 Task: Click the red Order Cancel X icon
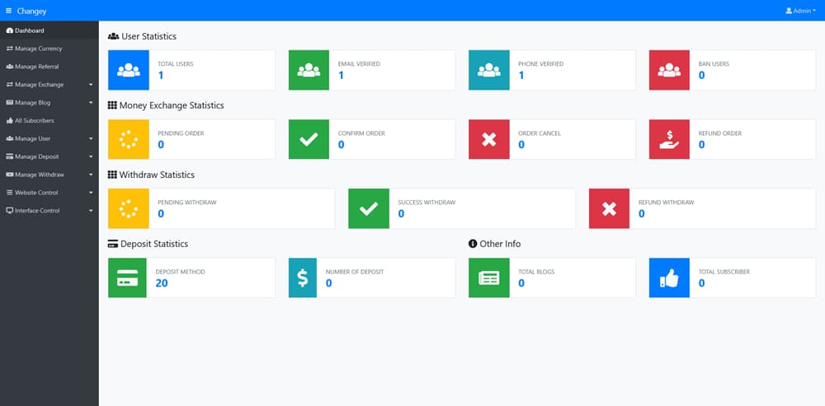click(488, 139)
